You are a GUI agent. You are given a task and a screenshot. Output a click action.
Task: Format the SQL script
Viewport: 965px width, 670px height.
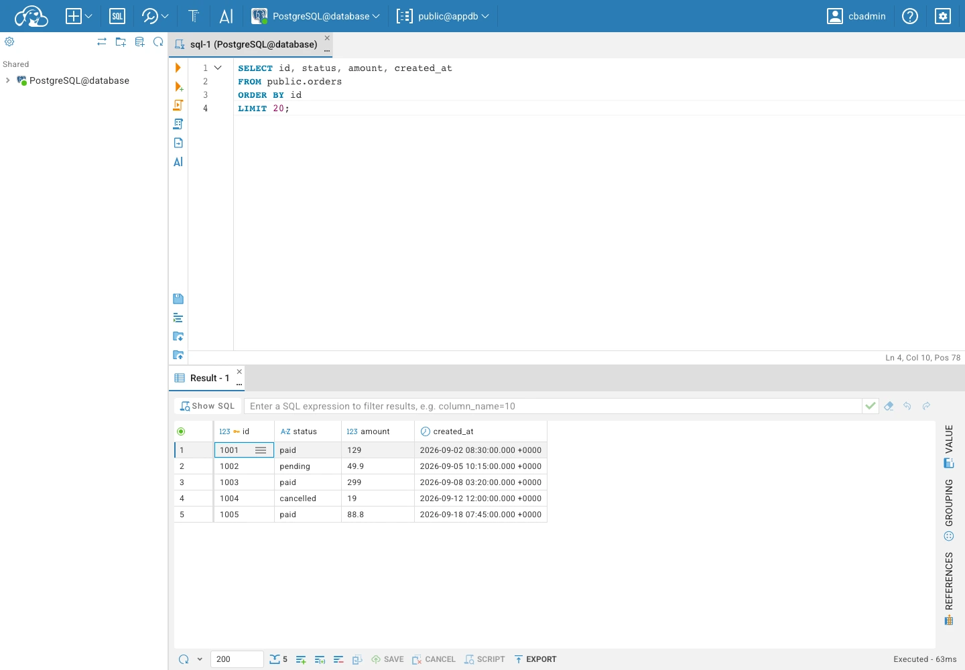178,318
